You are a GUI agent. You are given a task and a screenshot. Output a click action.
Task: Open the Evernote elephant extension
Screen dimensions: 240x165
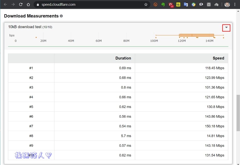[x=163, y=4]
